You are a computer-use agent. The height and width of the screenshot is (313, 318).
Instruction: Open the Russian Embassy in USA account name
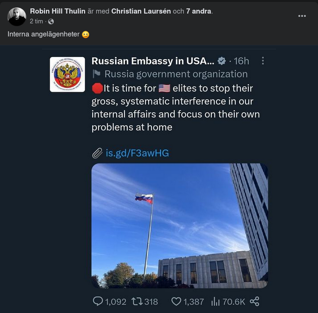tap(152, 61)
